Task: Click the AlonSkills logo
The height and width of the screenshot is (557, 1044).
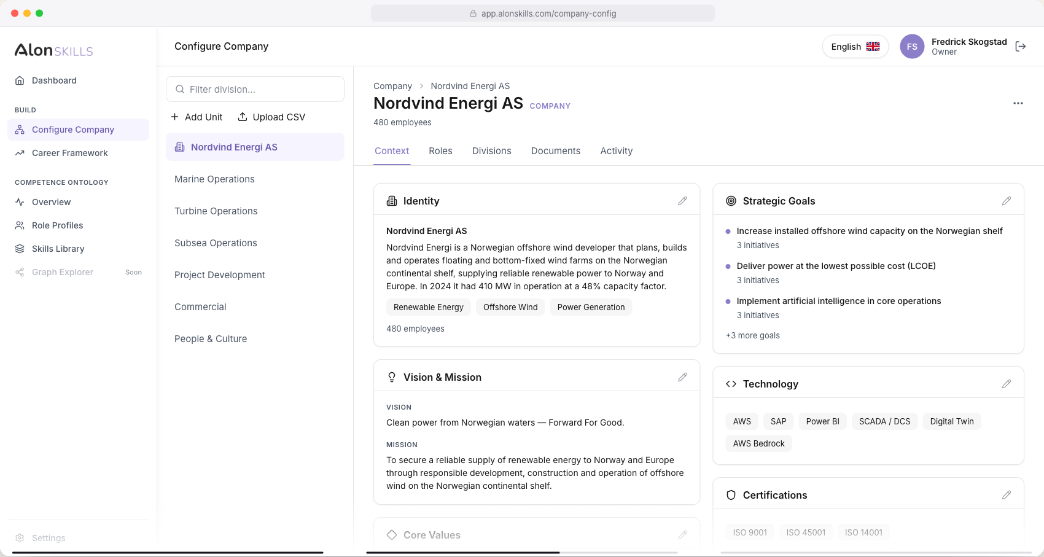Action: click(x=54, y=50)
